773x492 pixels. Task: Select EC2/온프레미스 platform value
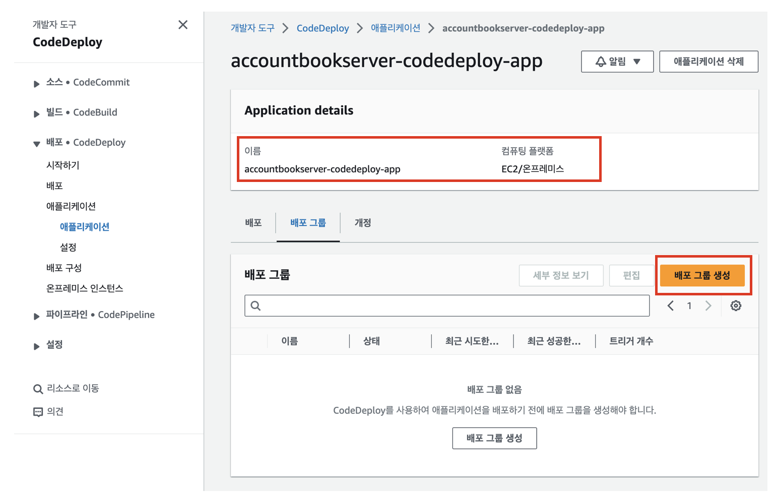(x=533, y=169)
